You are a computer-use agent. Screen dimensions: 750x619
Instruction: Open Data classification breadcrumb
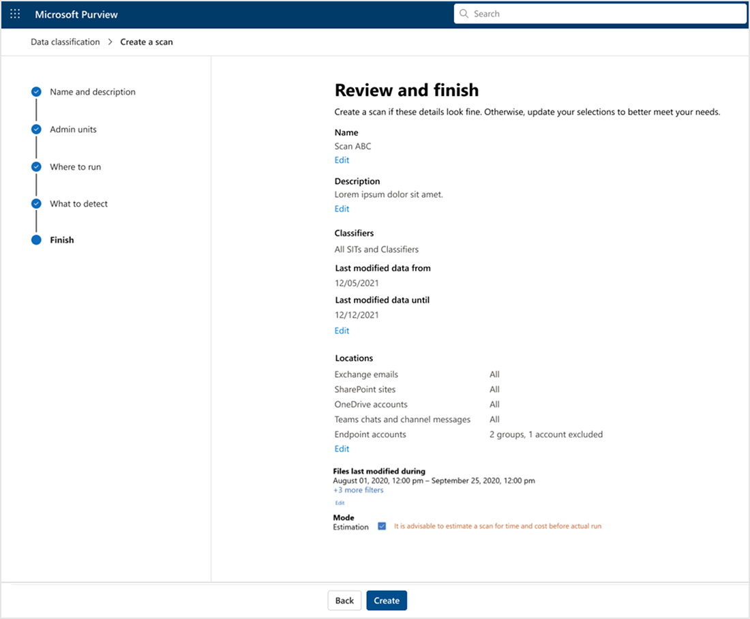point(65,42)
